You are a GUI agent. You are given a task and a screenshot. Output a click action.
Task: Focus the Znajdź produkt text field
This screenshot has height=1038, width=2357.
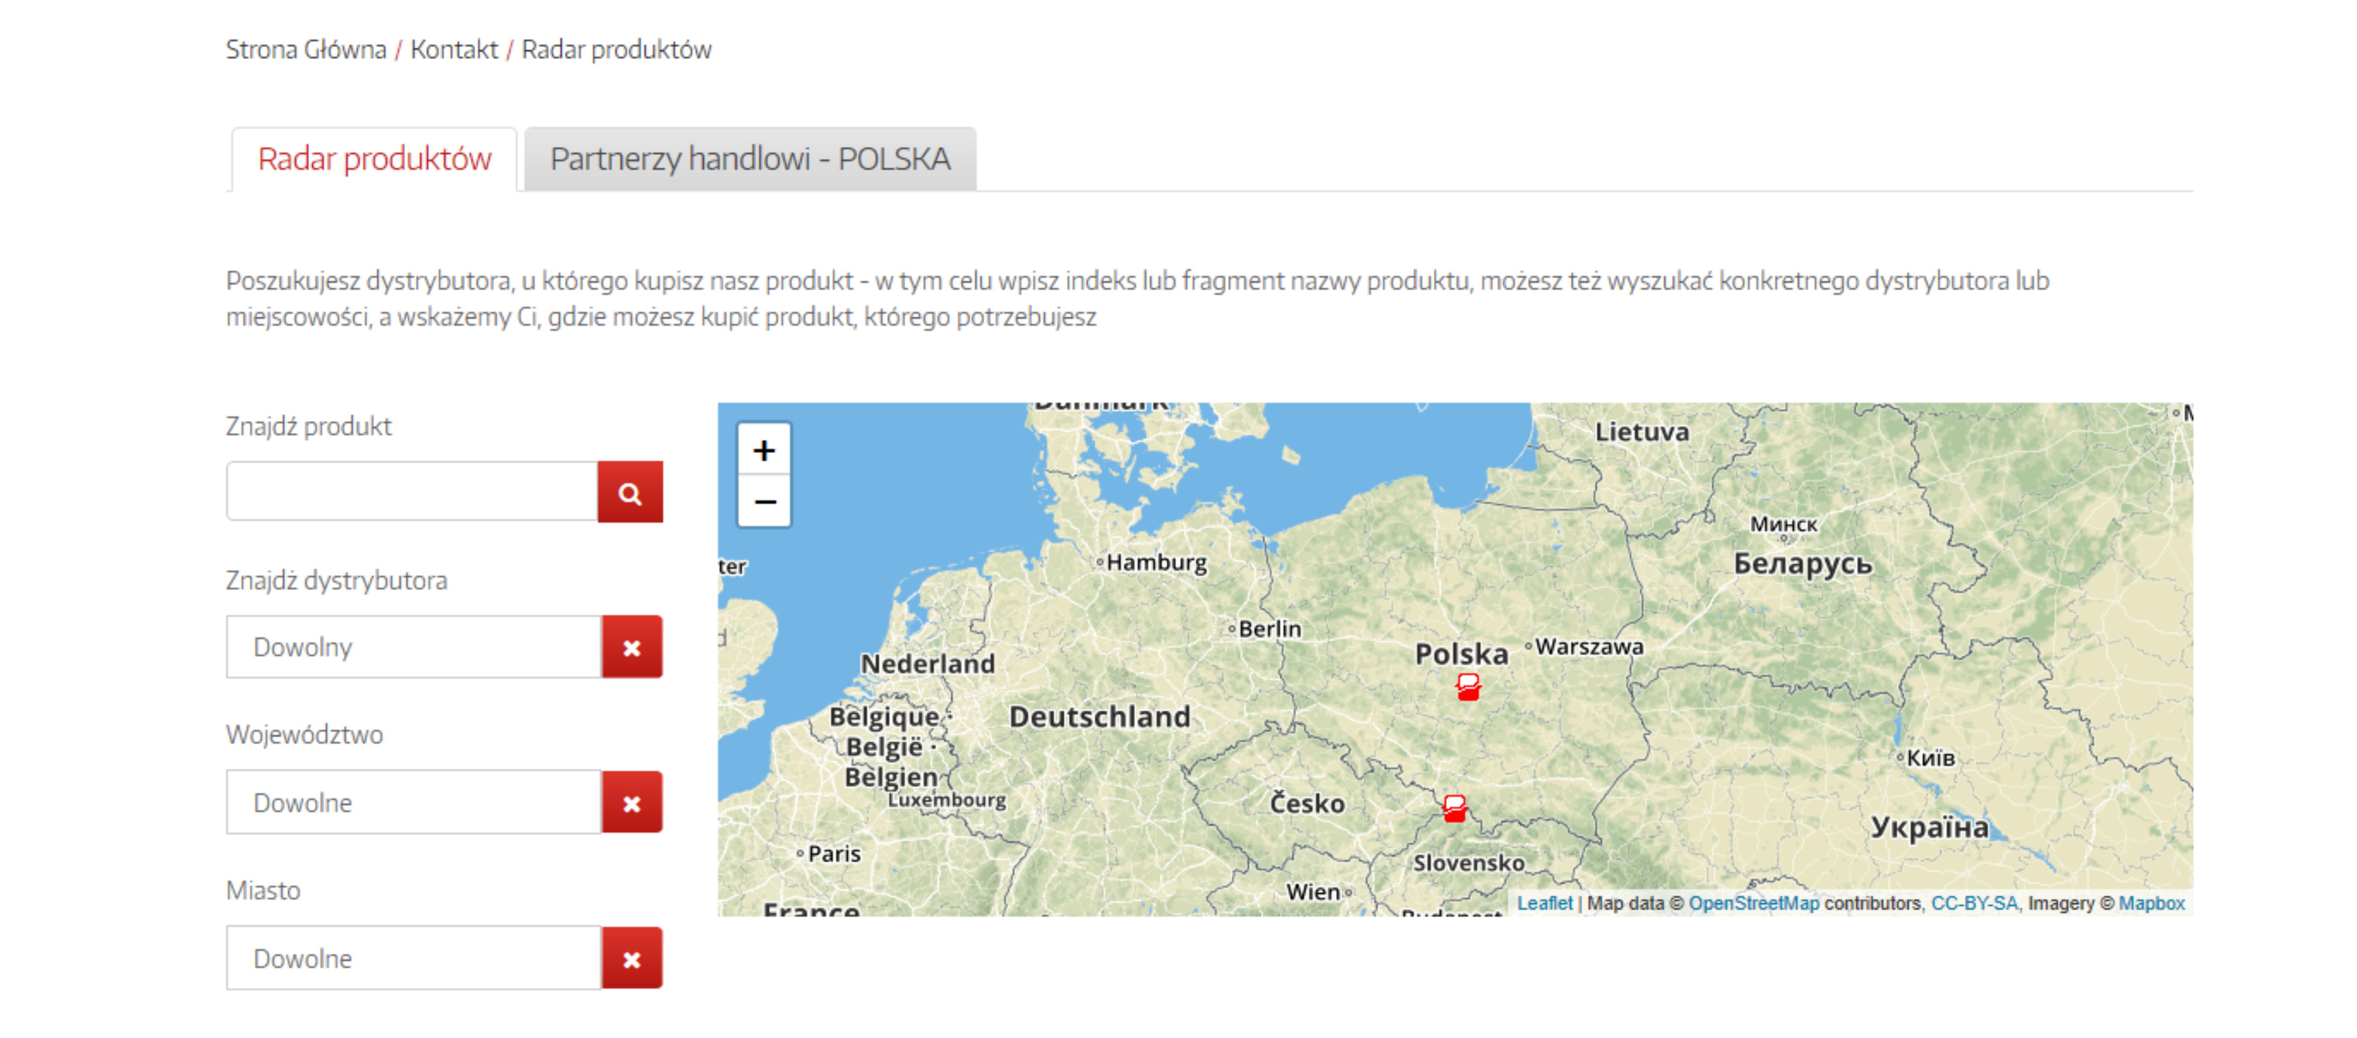(412, 492)
